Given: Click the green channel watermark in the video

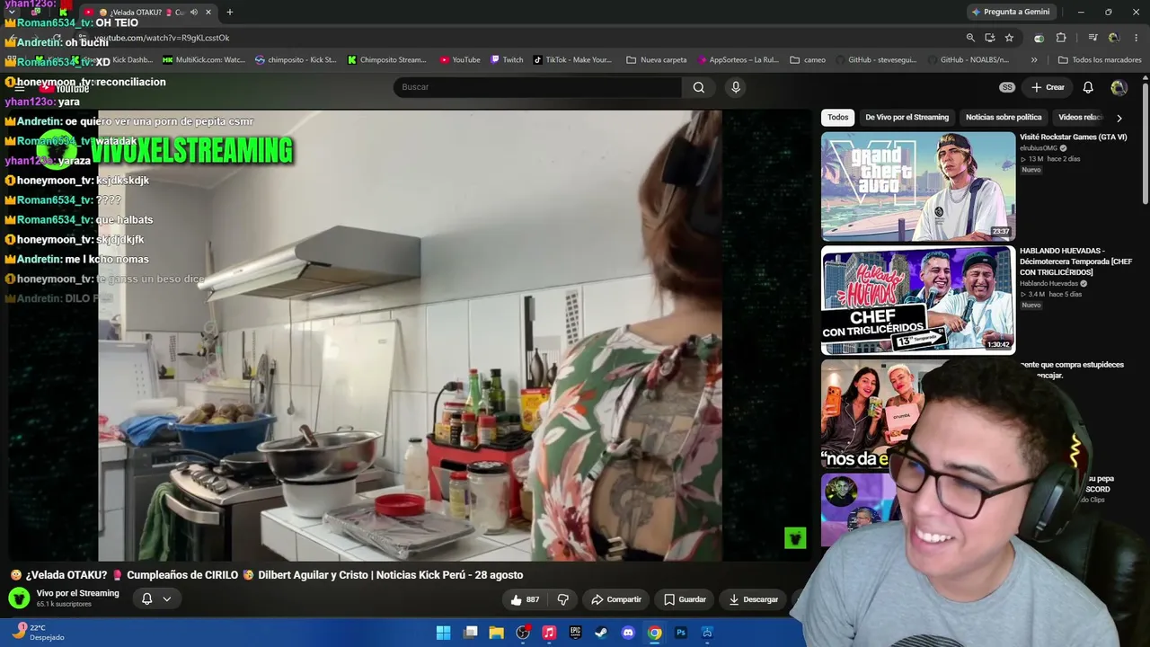Looking at the screenshot, I should (x=795, y=537).
